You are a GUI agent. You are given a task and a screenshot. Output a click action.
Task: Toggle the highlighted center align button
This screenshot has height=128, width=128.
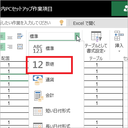point(2,46)
